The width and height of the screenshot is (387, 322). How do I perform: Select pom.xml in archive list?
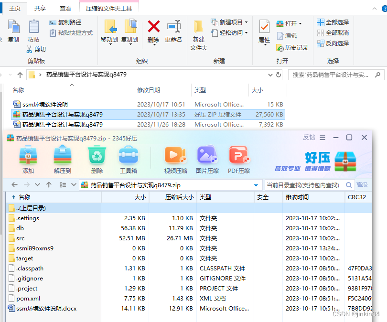point(189,299)
